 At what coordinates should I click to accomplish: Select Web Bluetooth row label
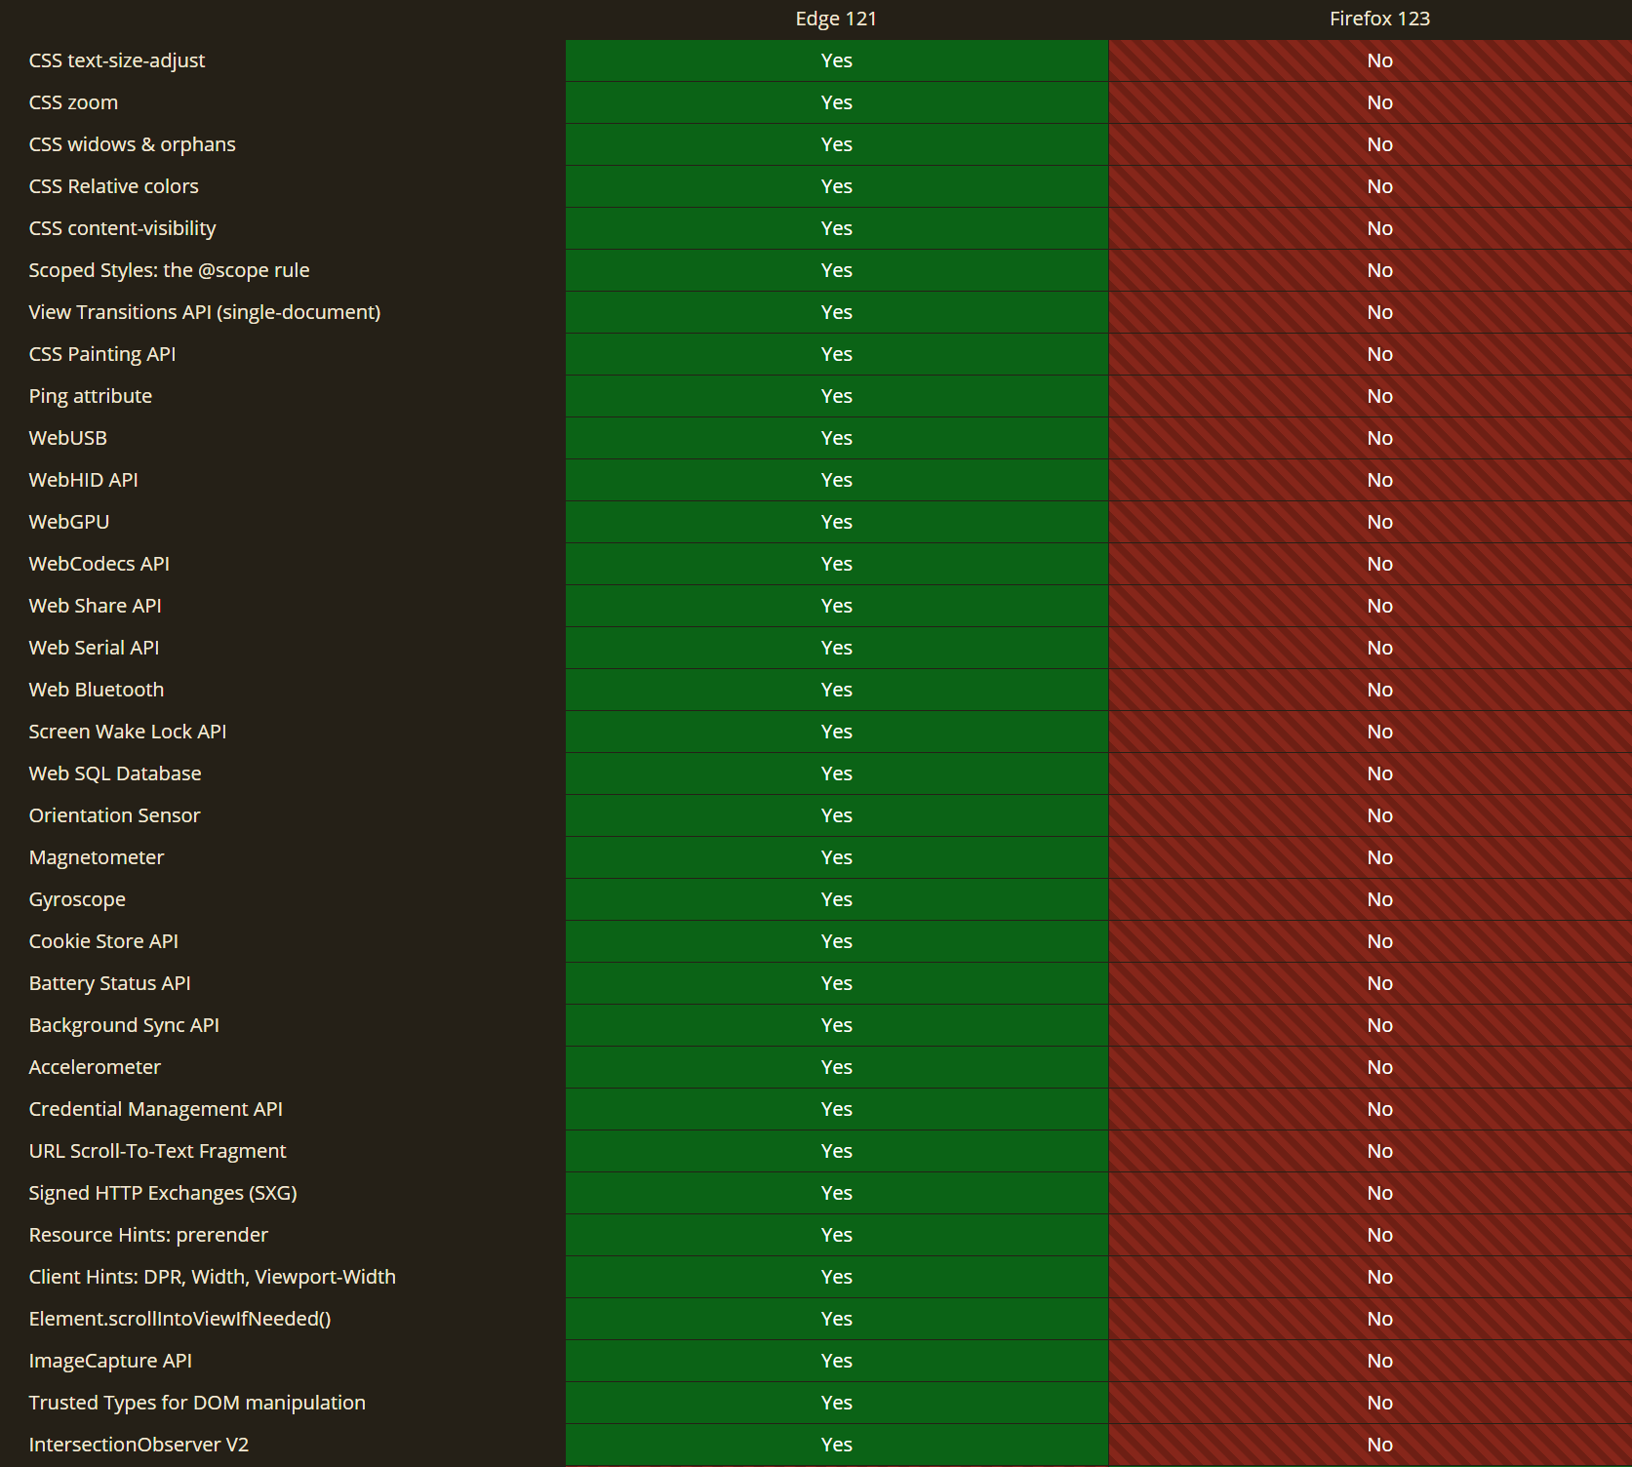pos(96,690)
